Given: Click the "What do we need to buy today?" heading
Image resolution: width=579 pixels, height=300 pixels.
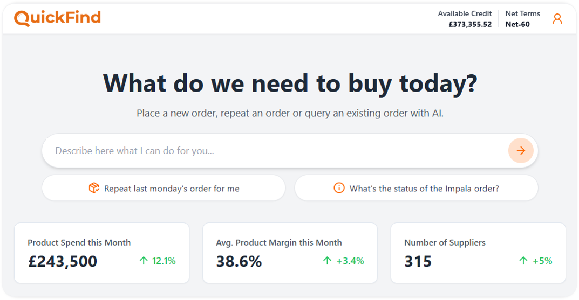Looking at the screenshot, I should click(290, 83).
